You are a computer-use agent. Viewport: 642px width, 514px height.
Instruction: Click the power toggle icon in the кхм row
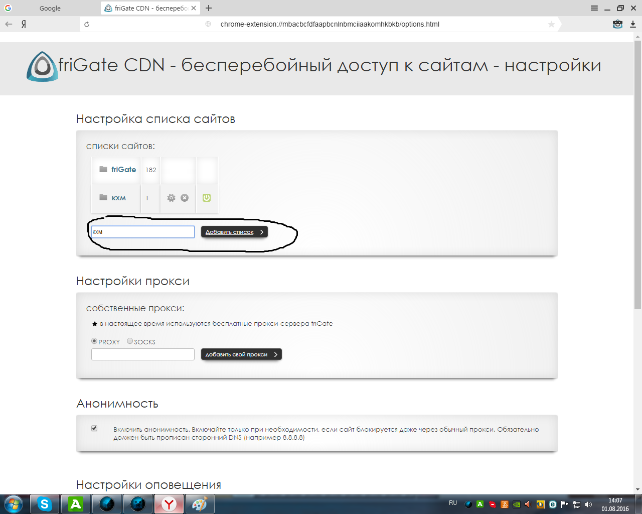[x=207, y=198]
